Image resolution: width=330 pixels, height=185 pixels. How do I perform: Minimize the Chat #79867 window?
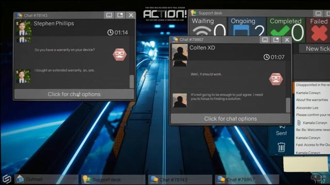tap(265, 40)
